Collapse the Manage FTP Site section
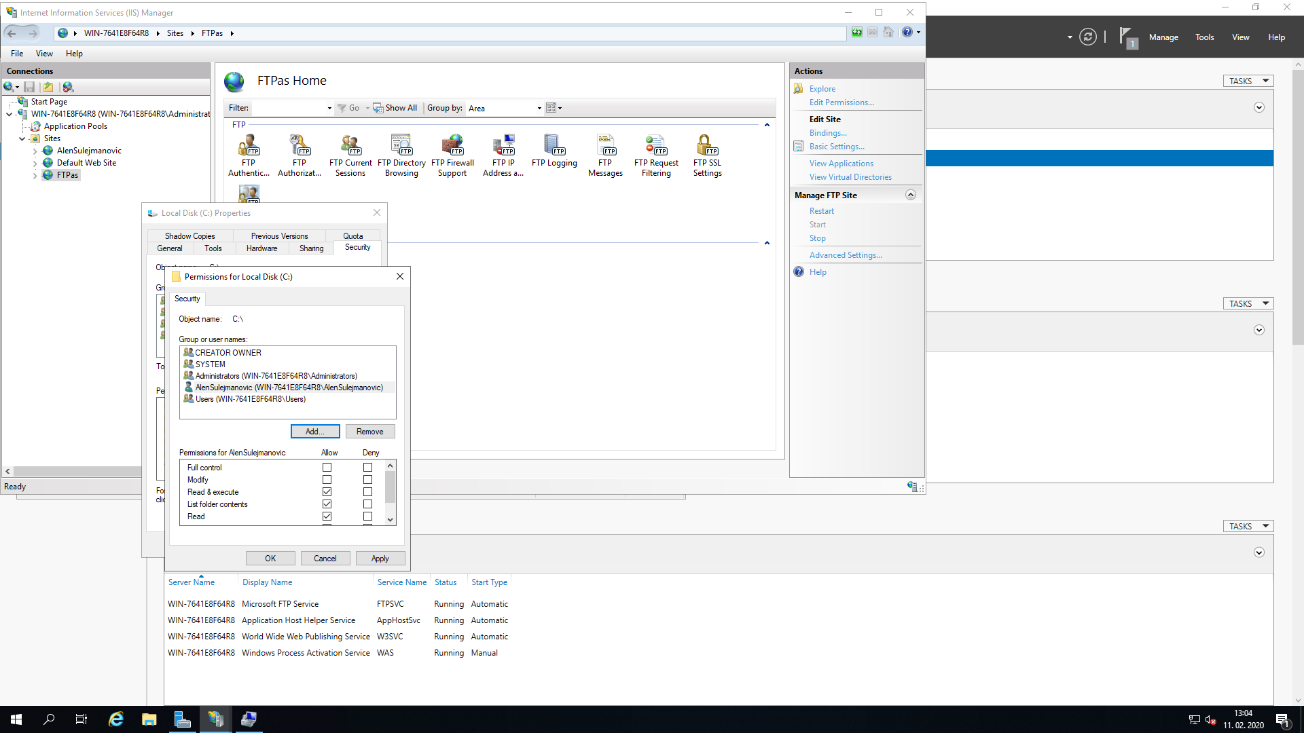This screenshot has height=733, width=1304. tap(911, 195)
